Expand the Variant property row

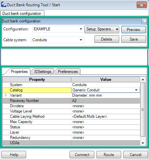click(6, 95)
